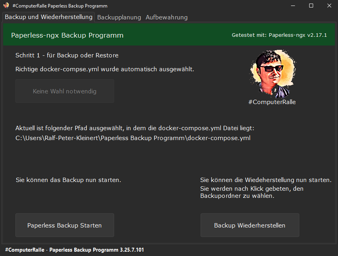The height and width of the screenshot is (256, 338).
Task: Click the Getestet mit Paperless-ngx v2.17.1 label
Action: pyautogui.click(x=279, y=35)
